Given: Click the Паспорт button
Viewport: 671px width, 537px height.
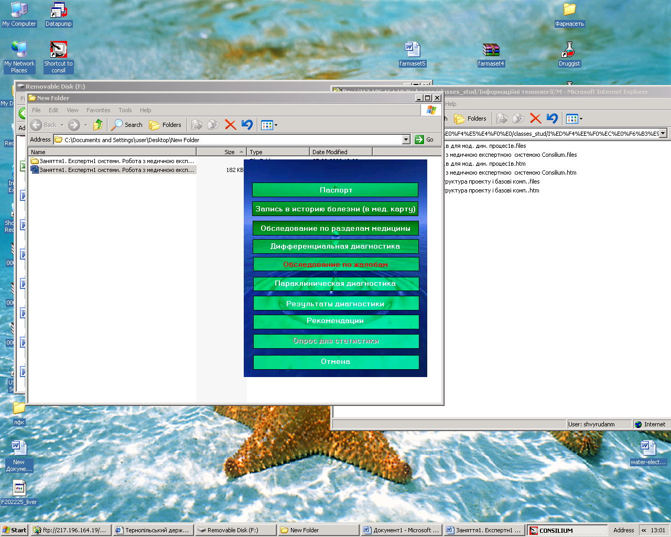Looking at the screenshot, I should coord(335,190).
